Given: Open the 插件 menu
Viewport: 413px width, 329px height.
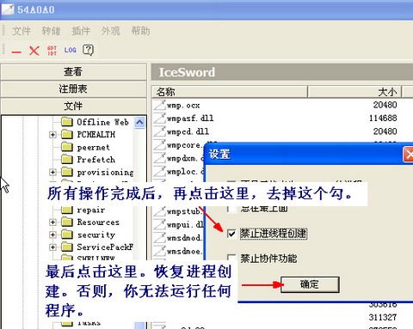Looking at the screenshot, I should pyautogui.click(x=81, y=31).
